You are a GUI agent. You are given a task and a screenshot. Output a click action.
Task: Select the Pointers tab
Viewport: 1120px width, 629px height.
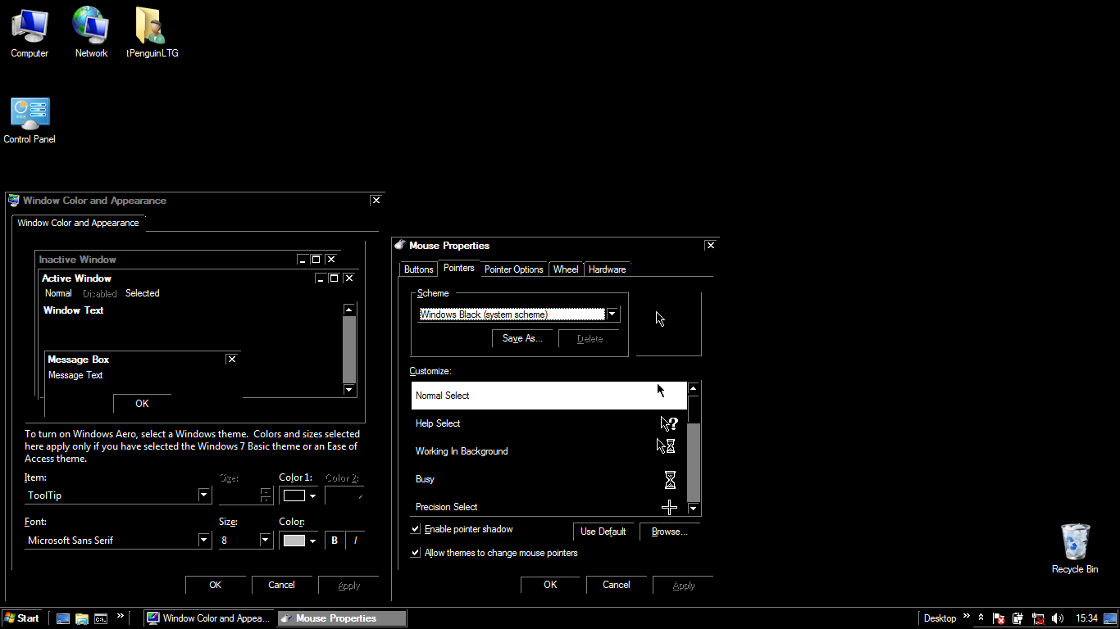458,268
